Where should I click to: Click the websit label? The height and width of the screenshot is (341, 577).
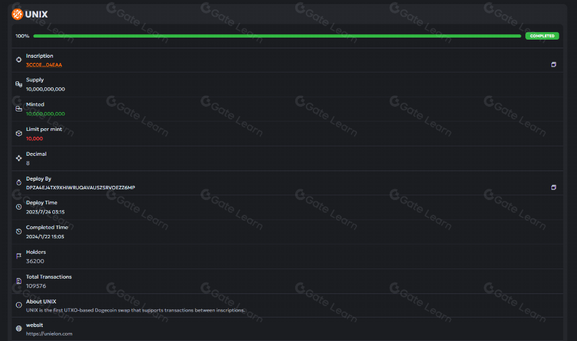(34, 325)
